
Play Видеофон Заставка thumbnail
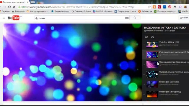click(152, 84)
